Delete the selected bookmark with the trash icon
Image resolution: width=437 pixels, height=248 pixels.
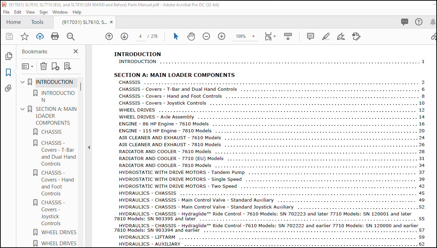tap(43, 66)
